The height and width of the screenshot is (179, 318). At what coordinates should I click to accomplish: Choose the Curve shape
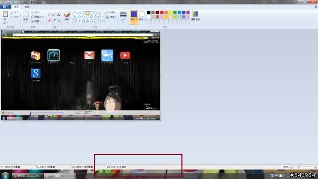[79, 13]
